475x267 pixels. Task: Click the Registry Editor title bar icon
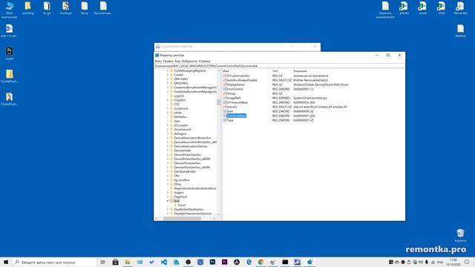tap(157, 55)
